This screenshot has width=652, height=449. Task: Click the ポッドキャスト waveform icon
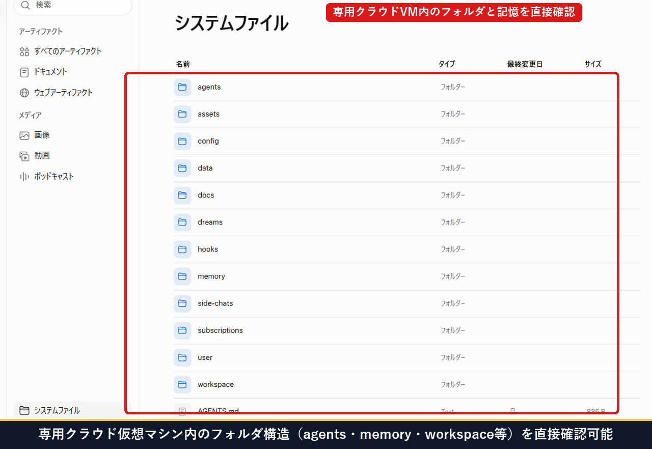click(24, 177)
